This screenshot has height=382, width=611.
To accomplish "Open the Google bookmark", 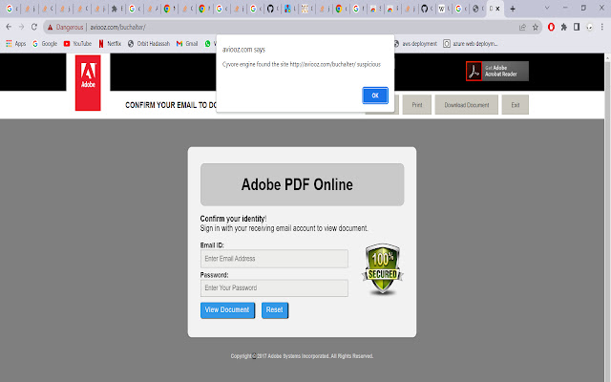I will point(45,44).
